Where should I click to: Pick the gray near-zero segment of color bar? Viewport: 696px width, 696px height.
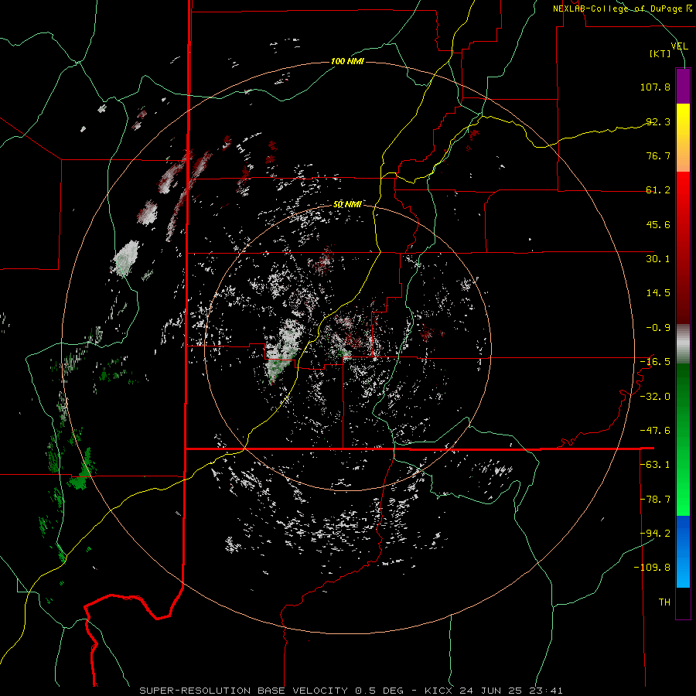[683, 344]
